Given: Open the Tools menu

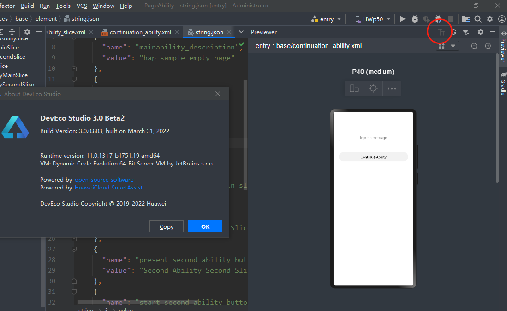Looking at the screenshot, I should coord(63,6).
